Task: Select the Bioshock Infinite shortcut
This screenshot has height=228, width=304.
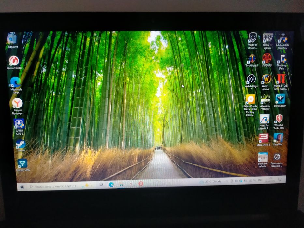Action: [263, 160]
